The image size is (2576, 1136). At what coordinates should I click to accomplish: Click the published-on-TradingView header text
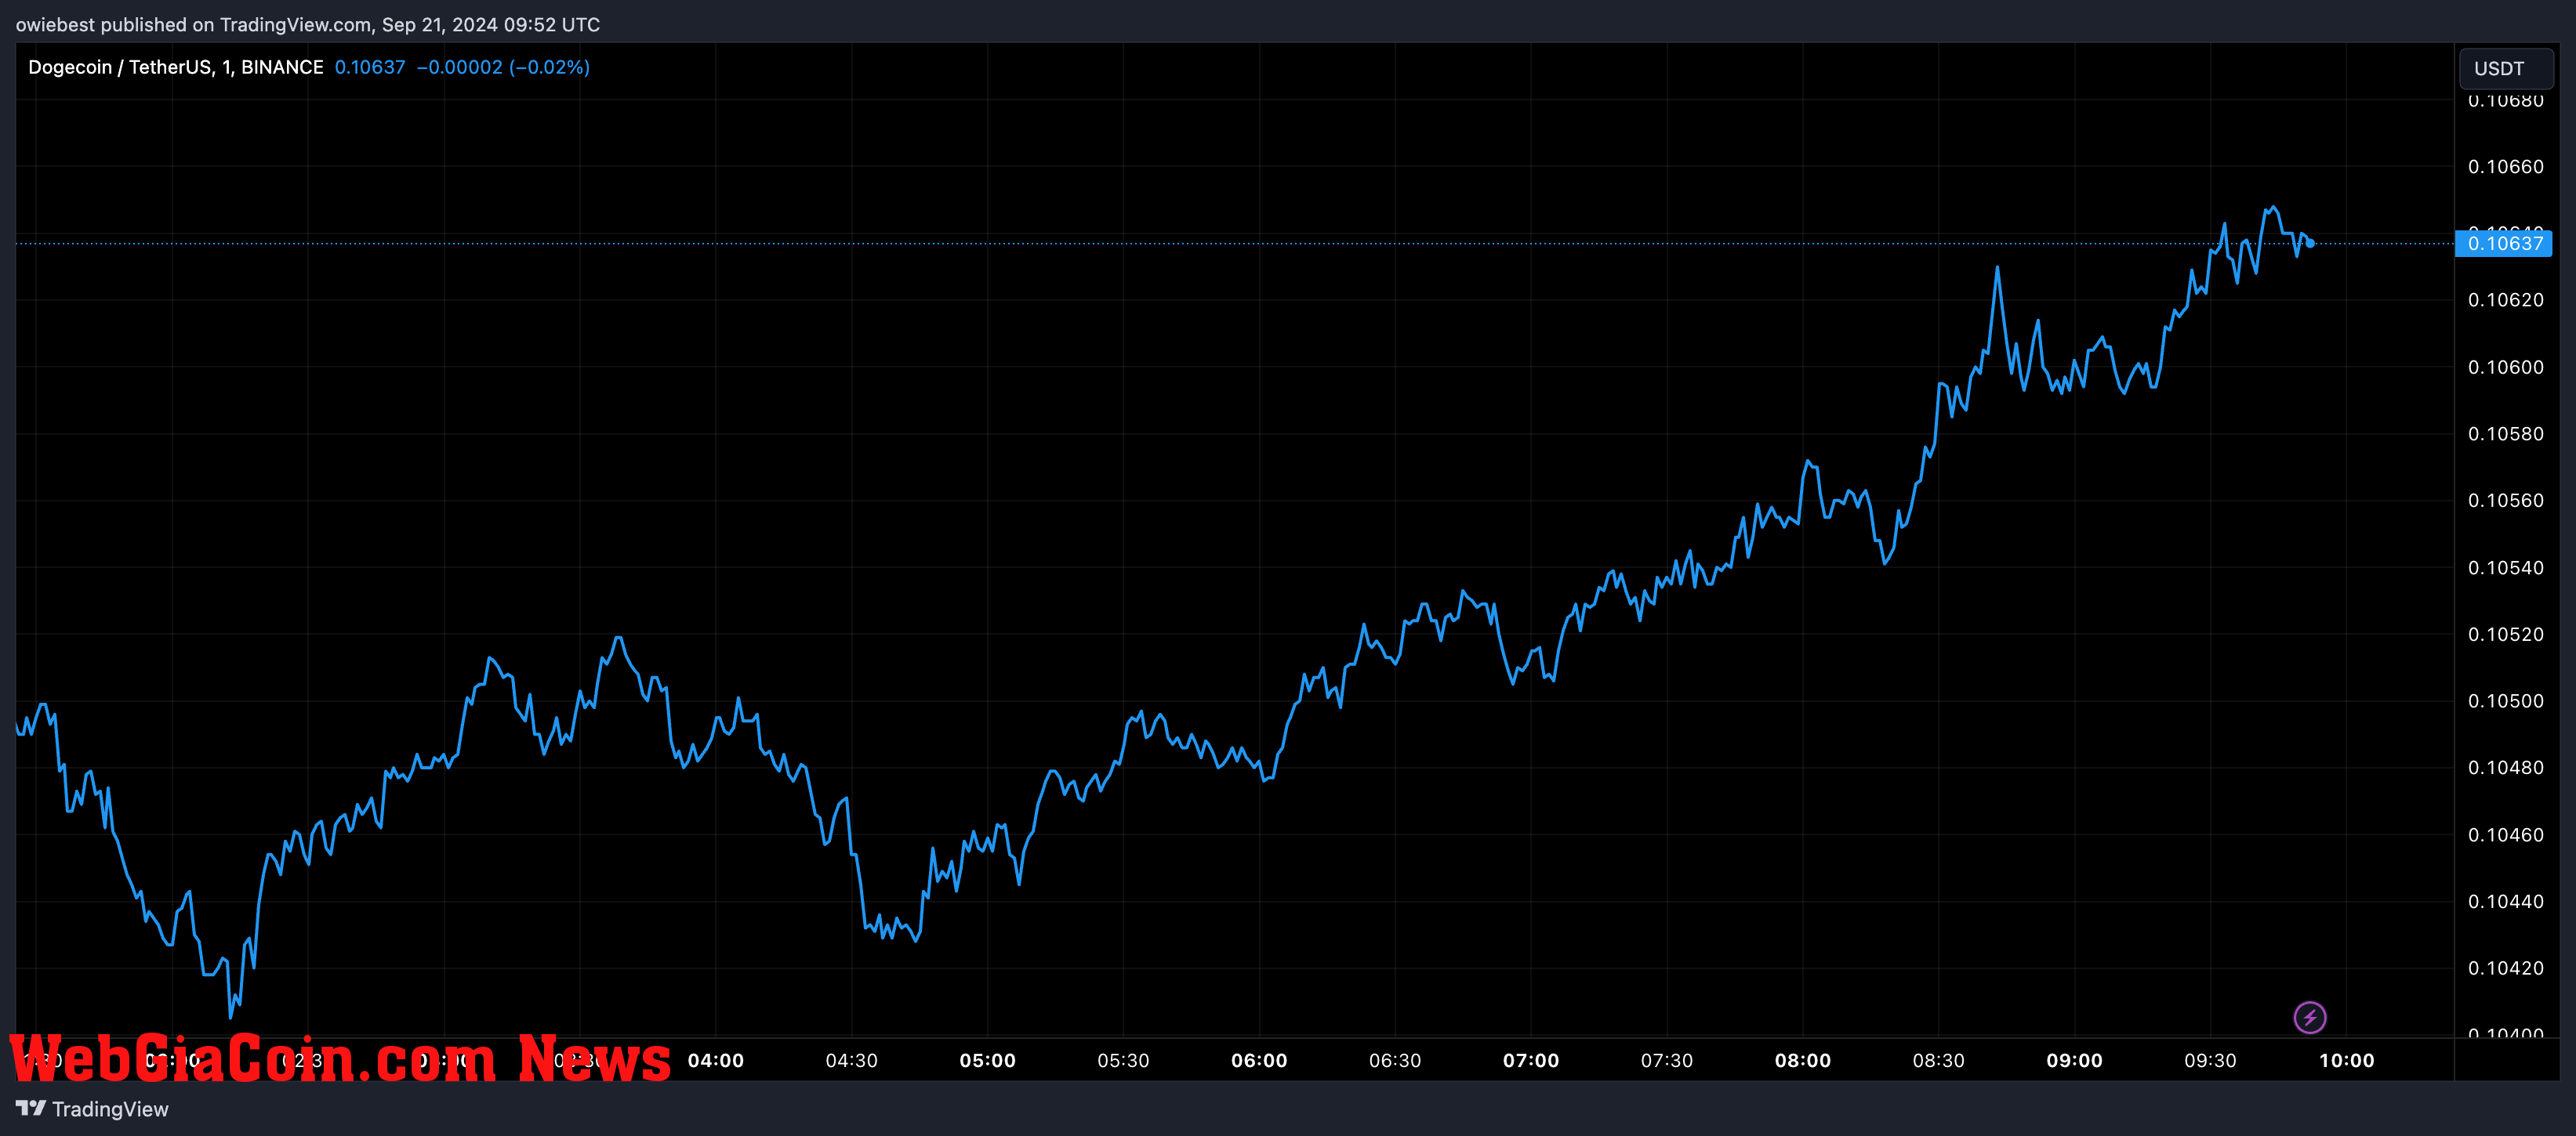[308, 24]
